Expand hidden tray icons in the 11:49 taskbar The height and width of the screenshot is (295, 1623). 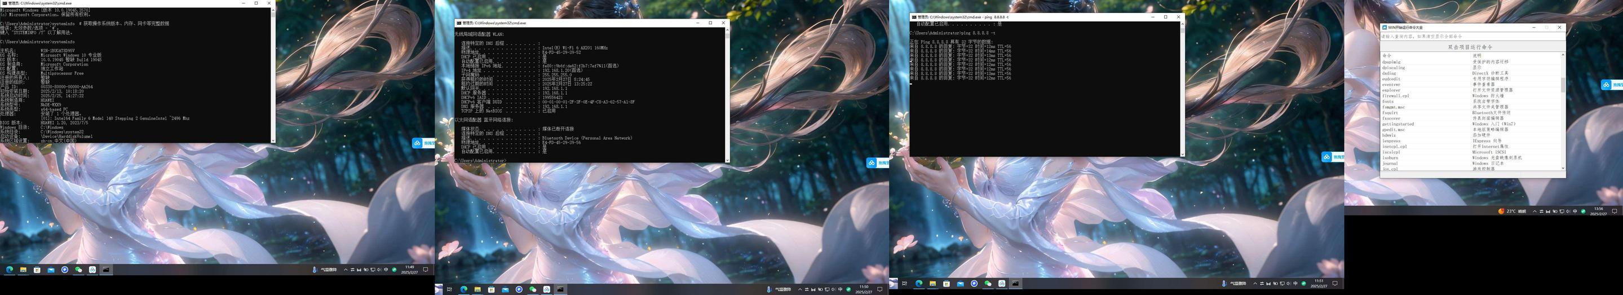coord(345,270)
